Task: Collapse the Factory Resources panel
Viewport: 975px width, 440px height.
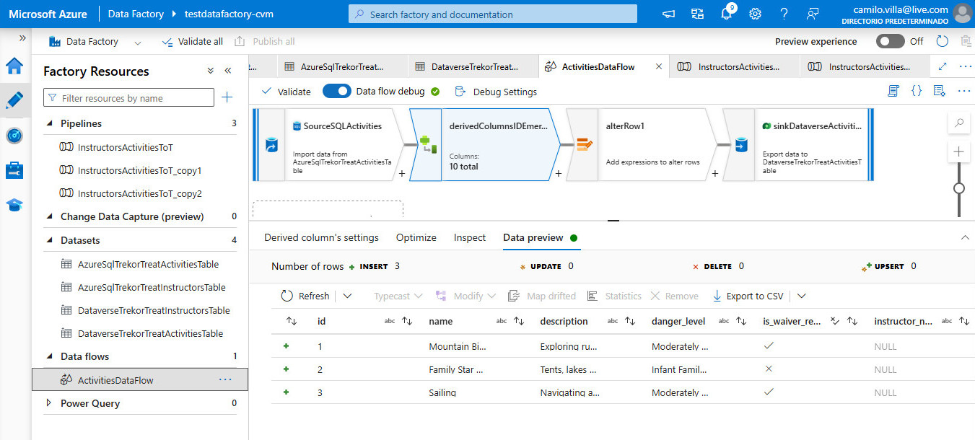Action: 228,71
